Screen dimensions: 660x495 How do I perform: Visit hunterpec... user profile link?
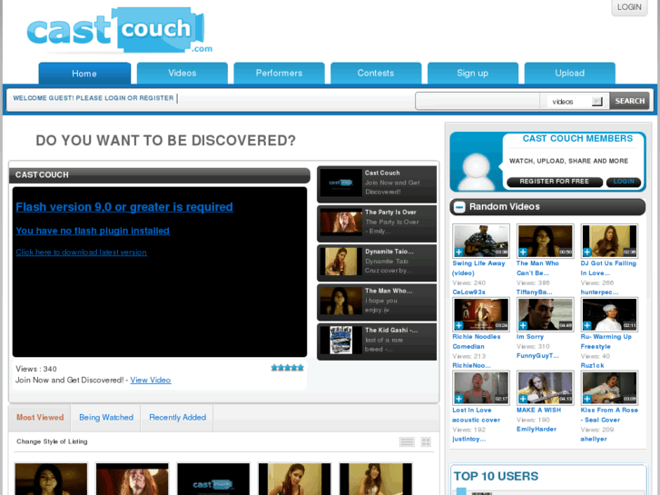(600, 292)
